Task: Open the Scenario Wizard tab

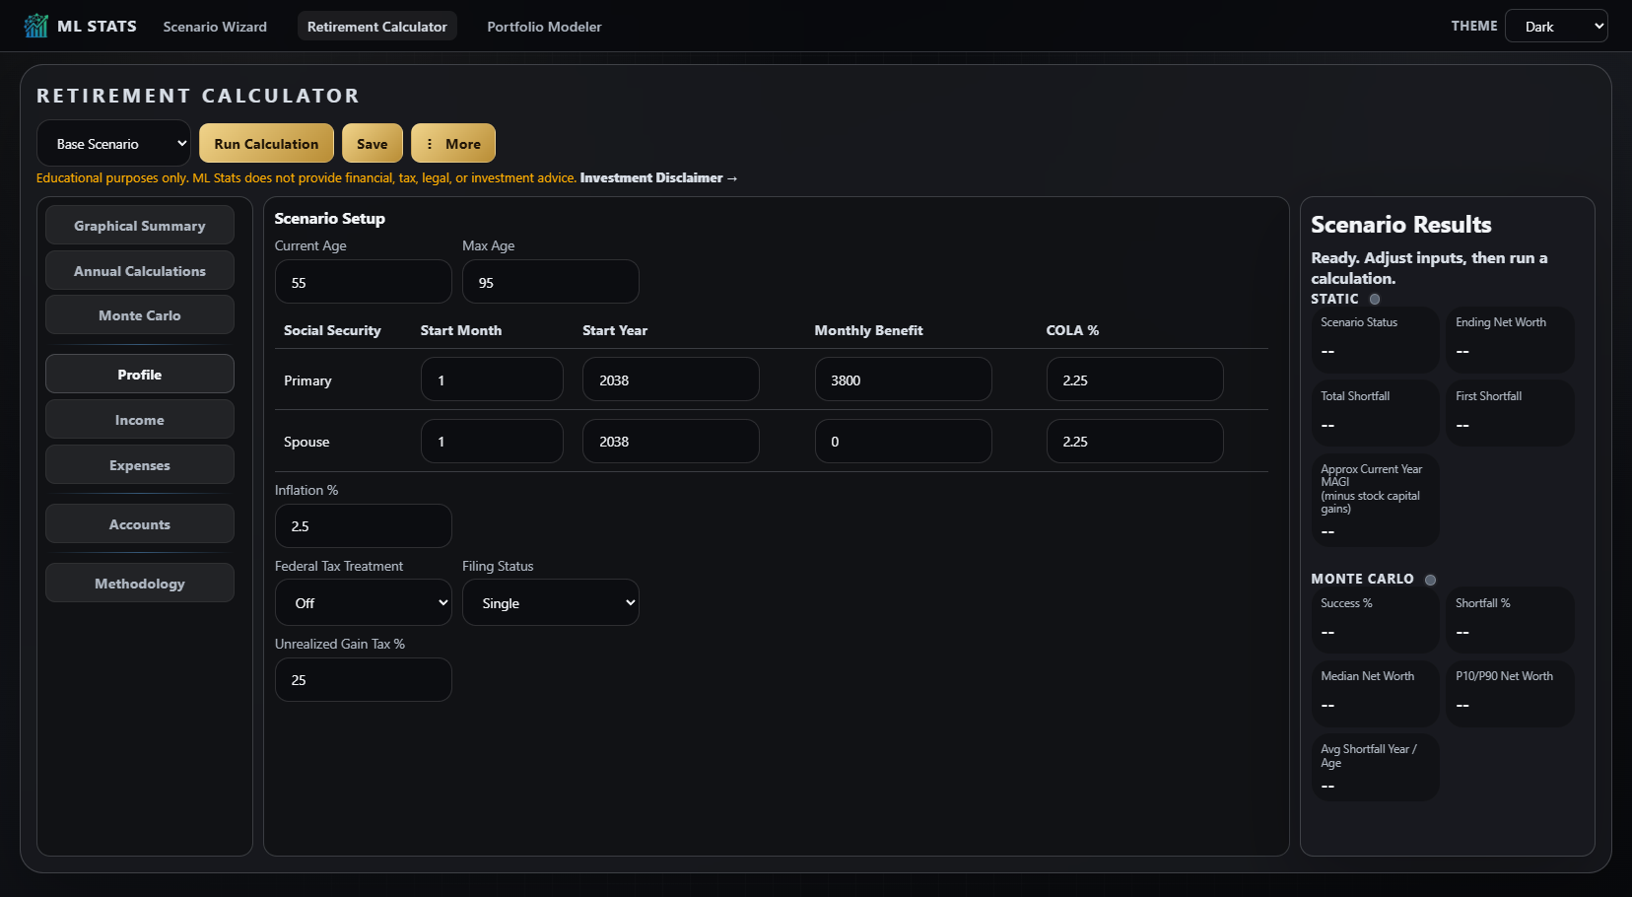Action: 215,27
